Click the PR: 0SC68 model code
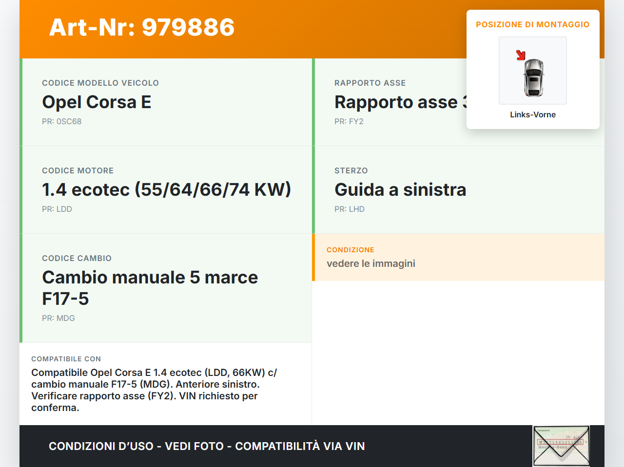Image resolution: width=624 pixels, height=467 pixels. pyautogui.click(x=61, y=121)
